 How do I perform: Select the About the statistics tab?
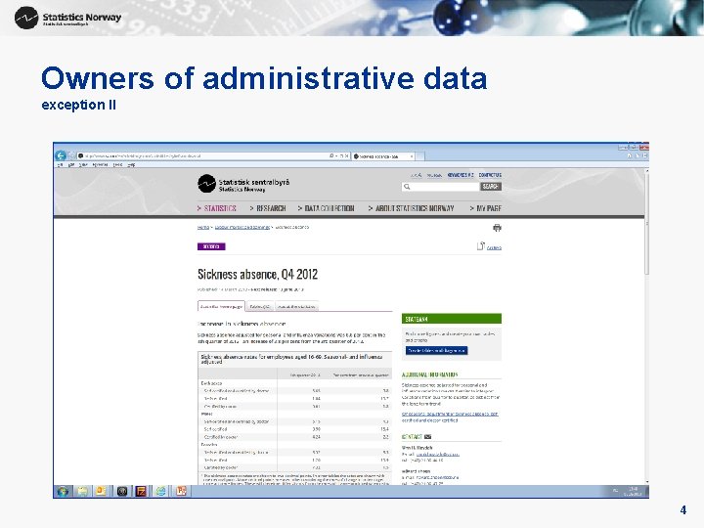[x=296, y=306]
